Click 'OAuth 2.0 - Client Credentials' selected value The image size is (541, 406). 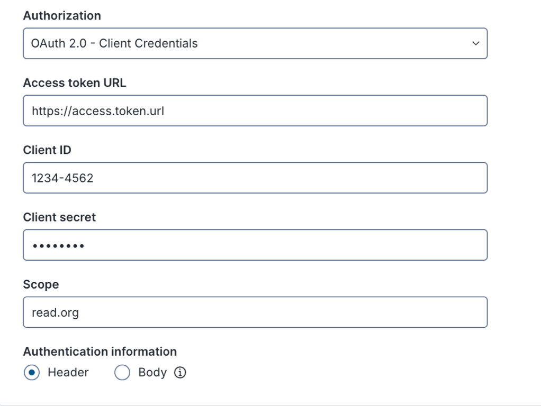pyautogui.click(x=114, y=43)
